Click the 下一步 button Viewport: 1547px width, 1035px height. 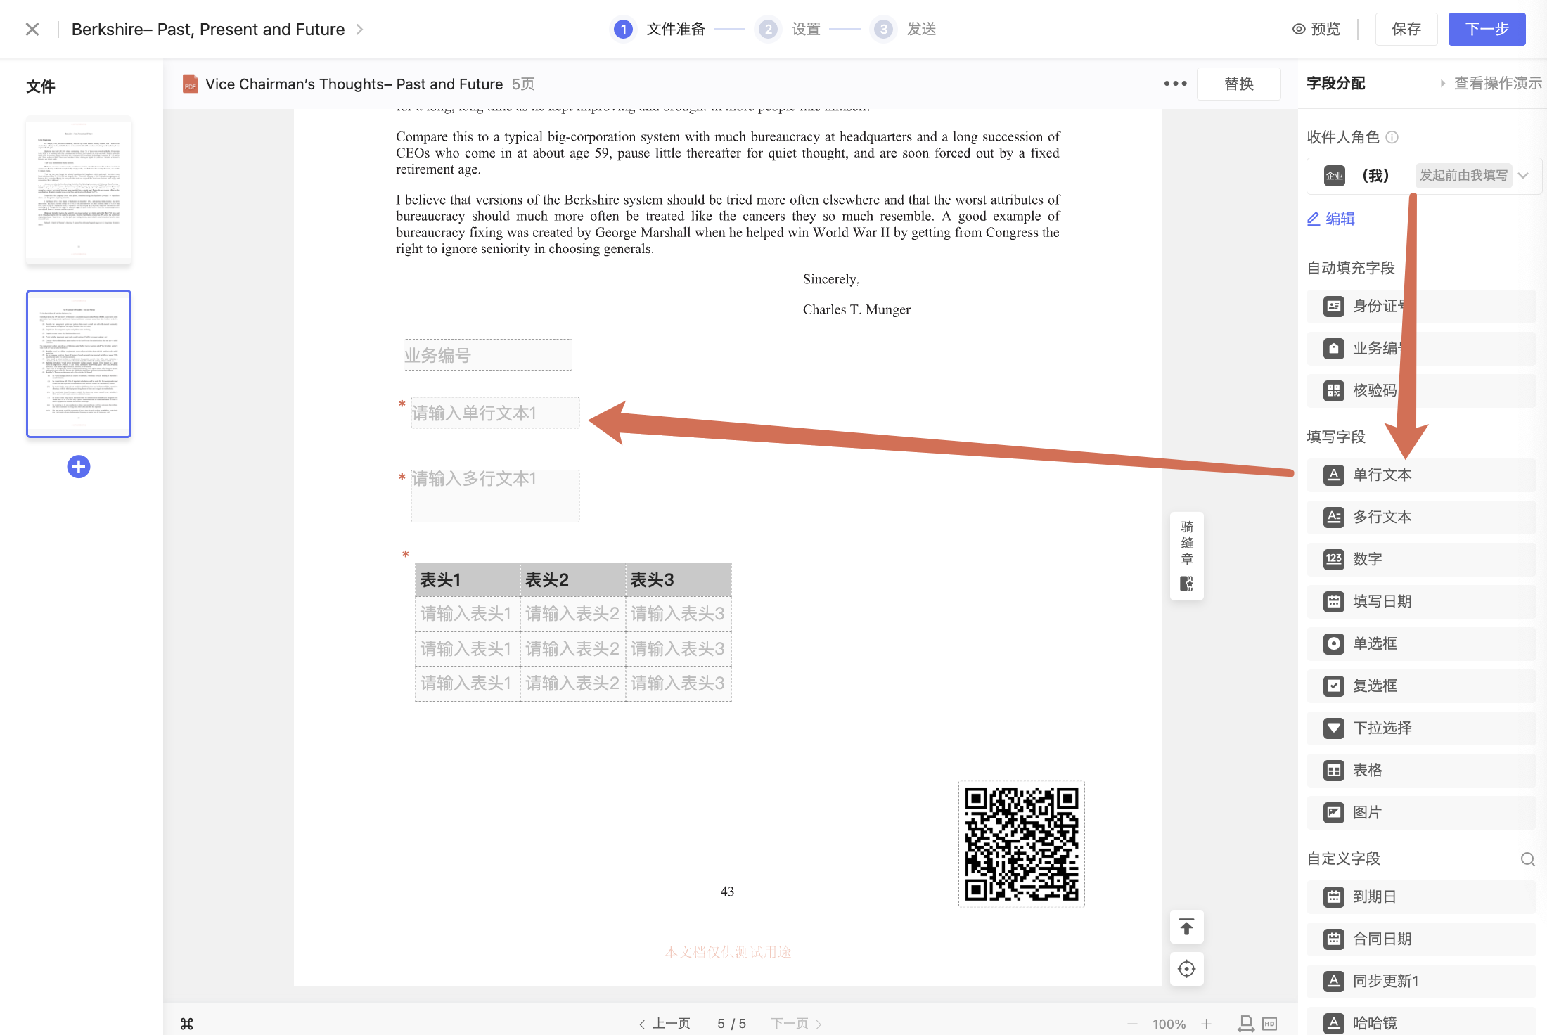(1486, 29)
